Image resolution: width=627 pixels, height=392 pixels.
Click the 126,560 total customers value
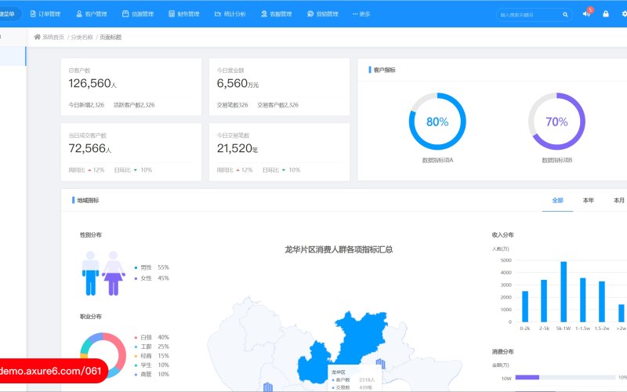pyautogui.click(x=92, y=83)
